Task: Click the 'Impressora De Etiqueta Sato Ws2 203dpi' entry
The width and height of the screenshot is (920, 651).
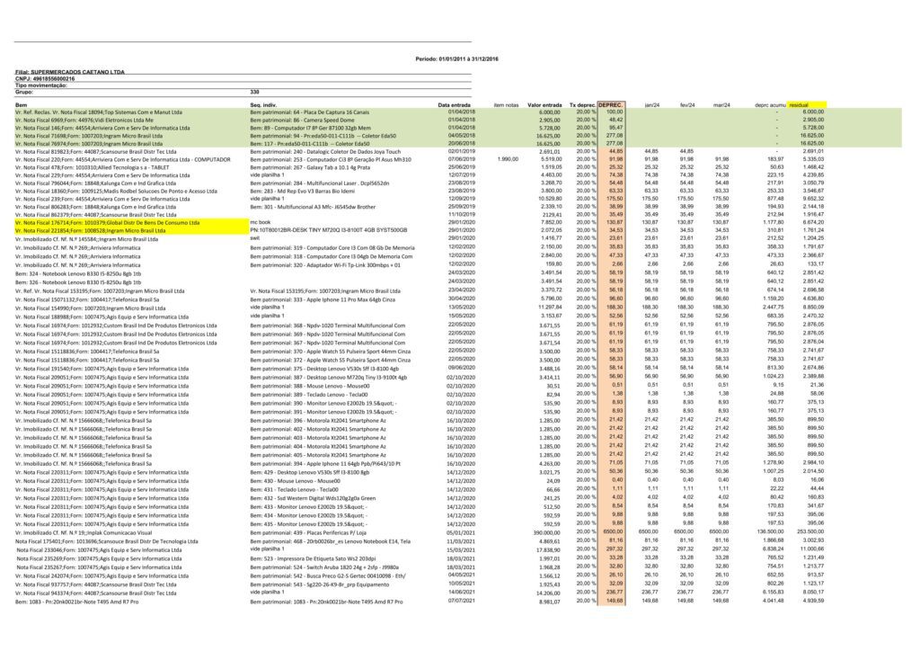Action: [313, 559]
